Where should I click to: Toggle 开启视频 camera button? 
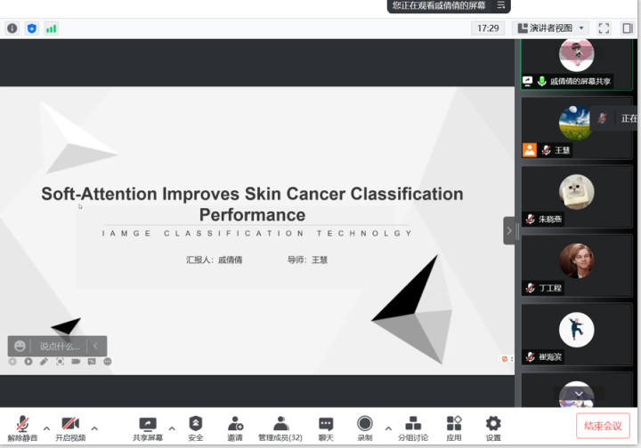70,424
